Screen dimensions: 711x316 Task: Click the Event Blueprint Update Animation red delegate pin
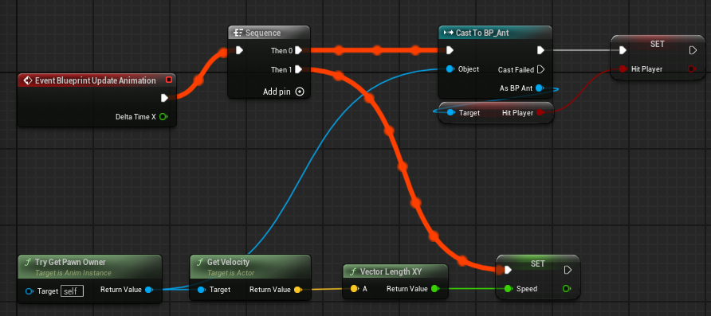(x=169, y=80)
